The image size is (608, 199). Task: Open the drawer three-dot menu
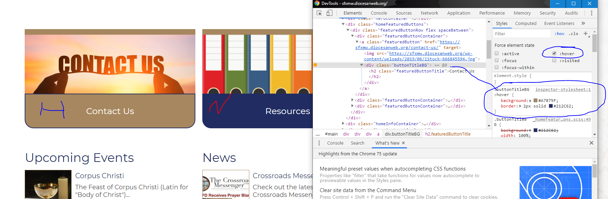pyautogui.click(x=319, y=143)
